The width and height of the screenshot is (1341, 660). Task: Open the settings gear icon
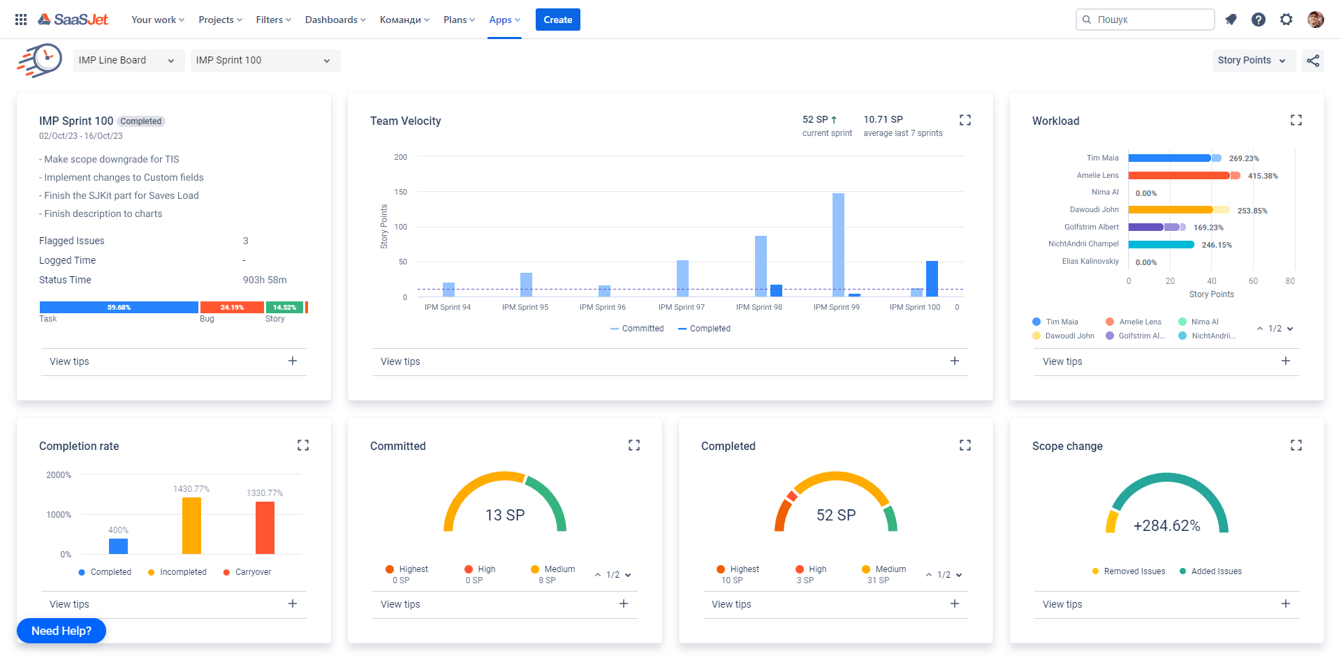point(1287,20)
